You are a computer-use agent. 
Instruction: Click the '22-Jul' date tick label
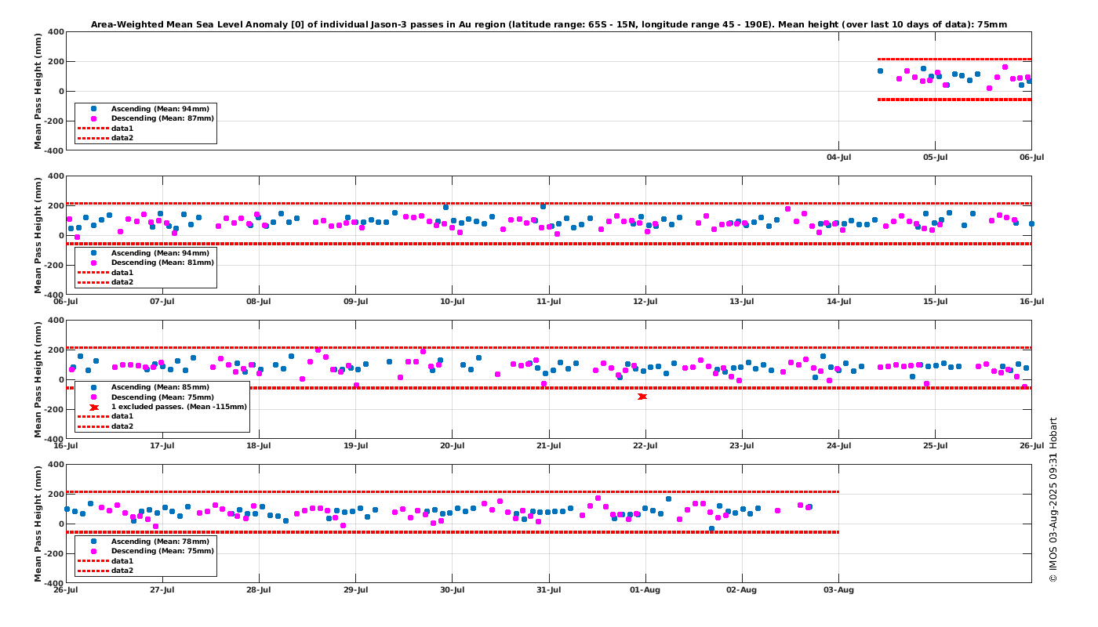pyautogui.click(x=645, y=446)
